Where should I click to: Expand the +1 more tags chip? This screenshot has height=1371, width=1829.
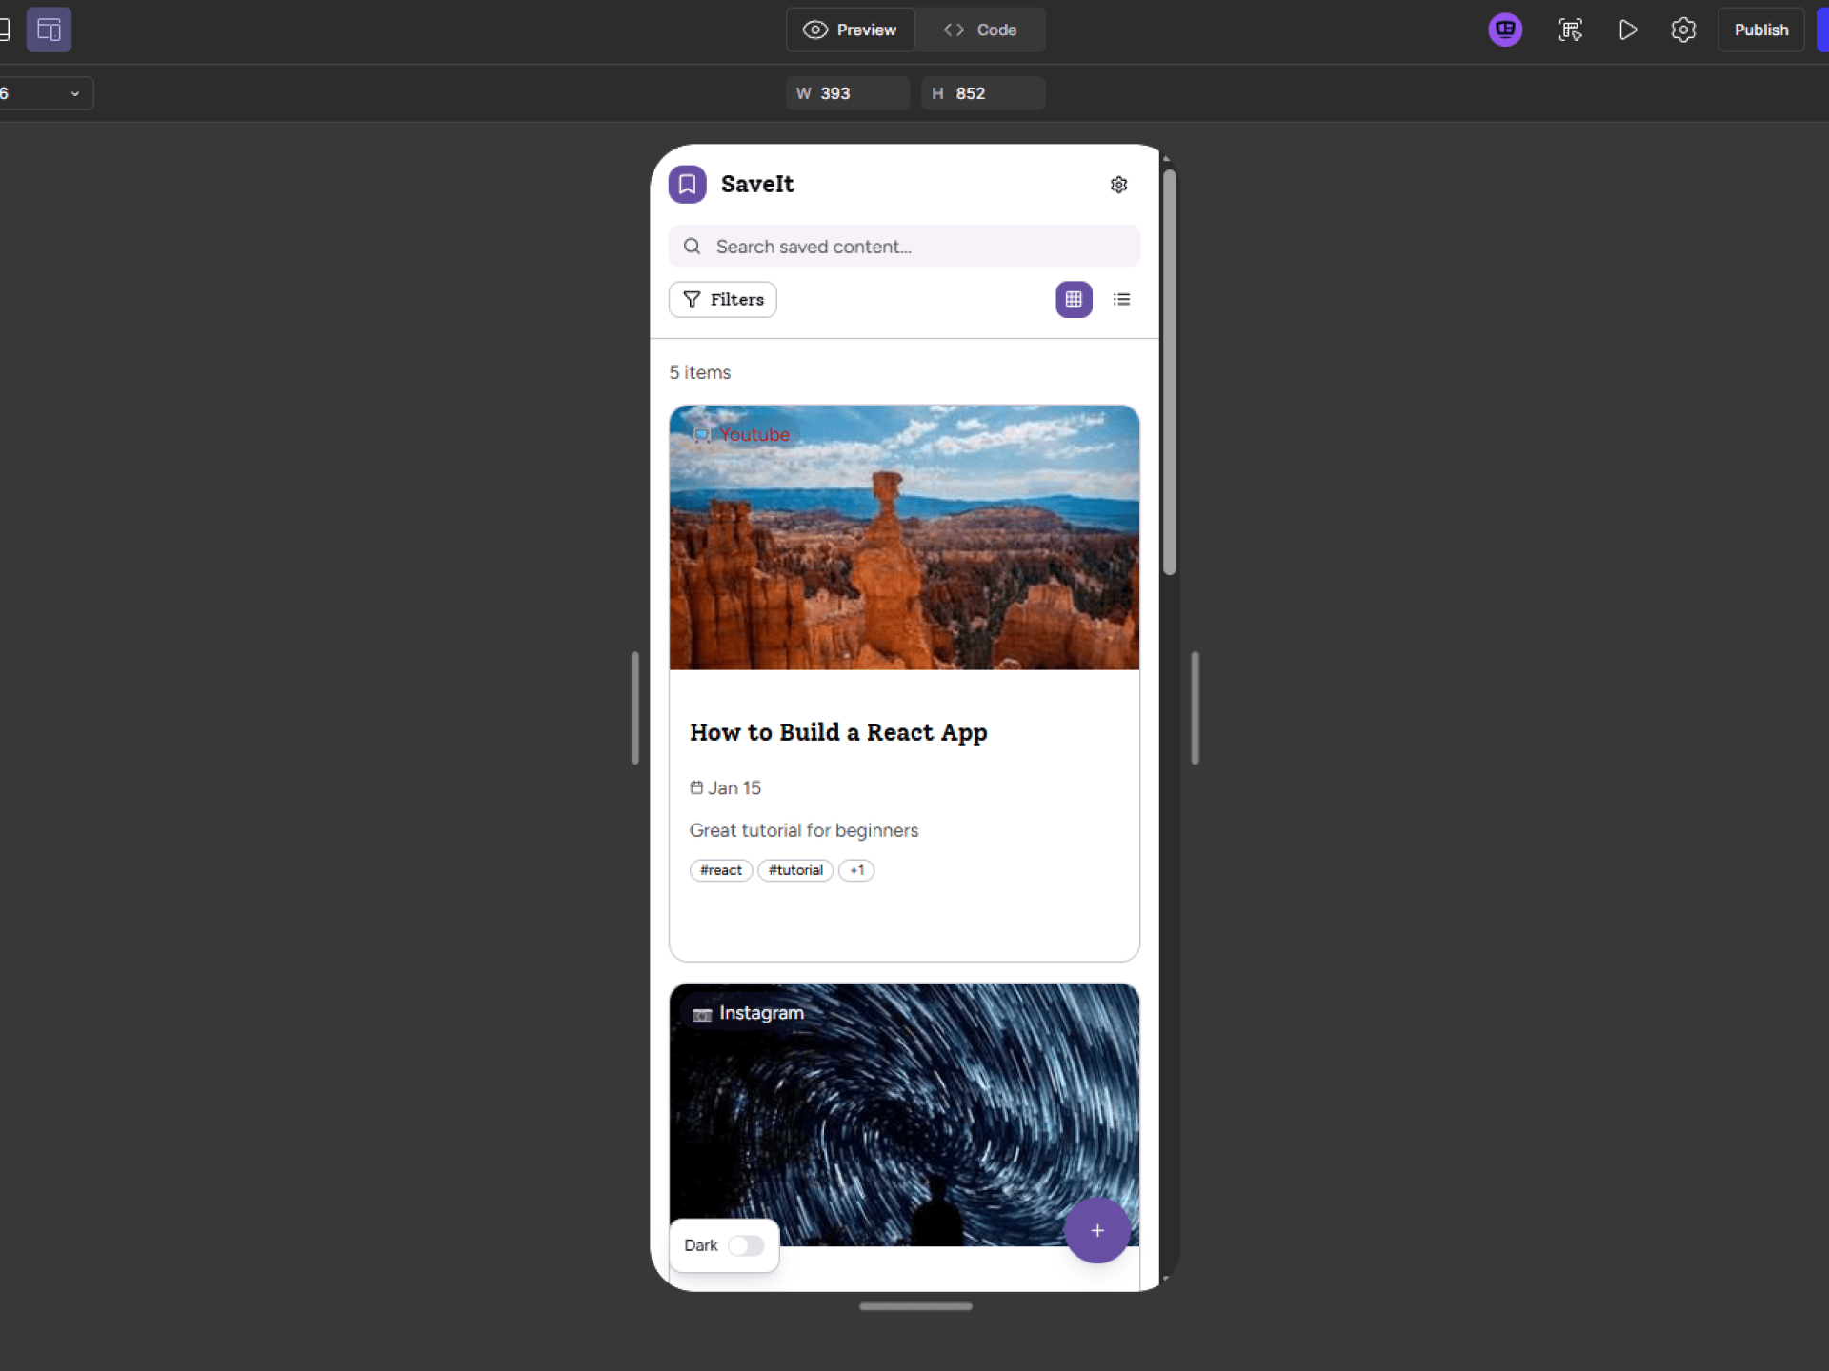coord(856,870)
